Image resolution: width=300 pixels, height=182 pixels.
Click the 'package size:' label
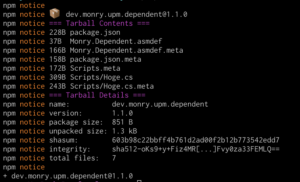pos(76,122)
